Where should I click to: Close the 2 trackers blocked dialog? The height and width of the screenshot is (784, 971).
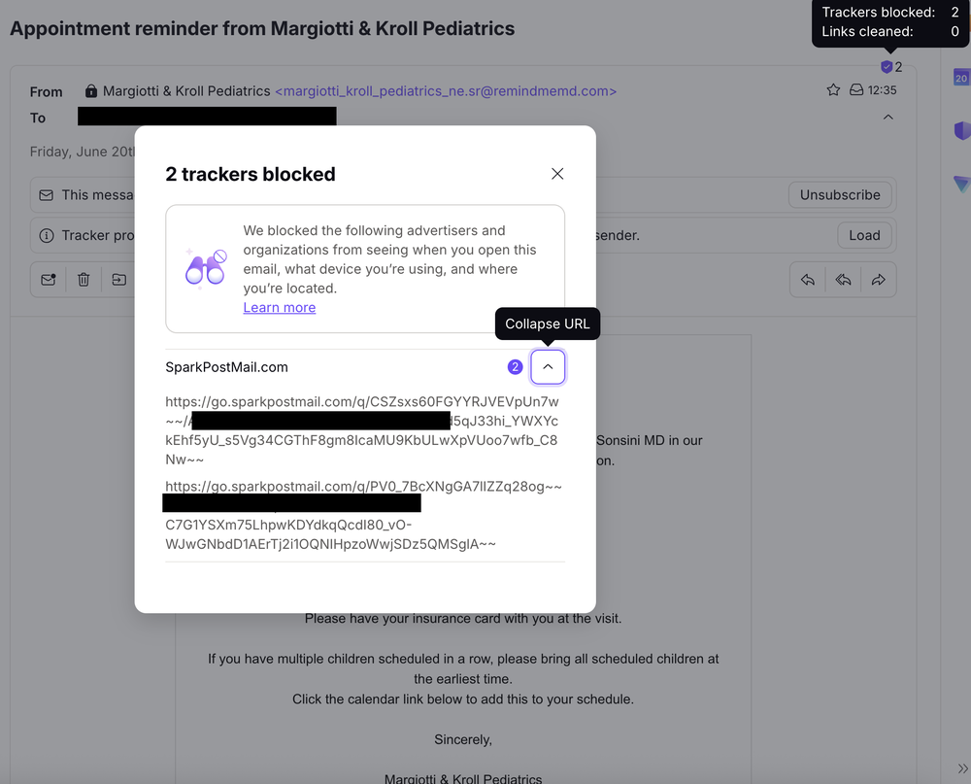click(557, 174)
